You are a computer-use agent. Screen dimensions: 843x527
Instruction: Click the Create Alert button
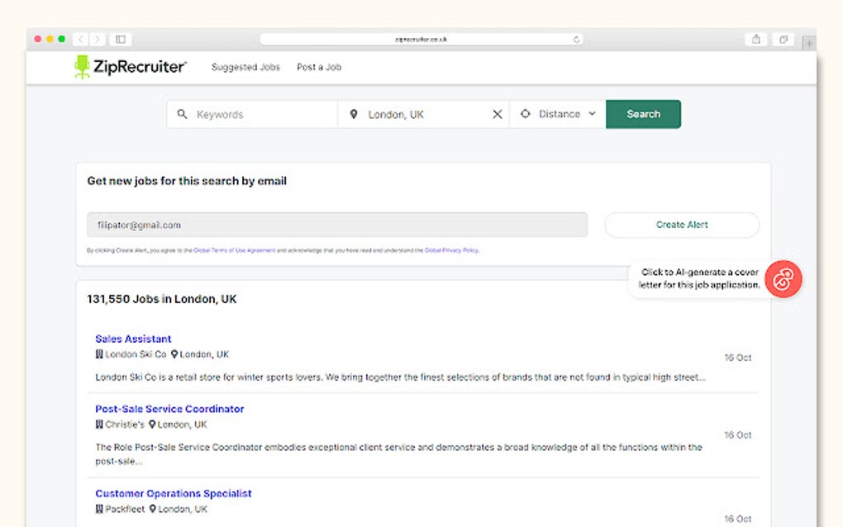(681, 225)
